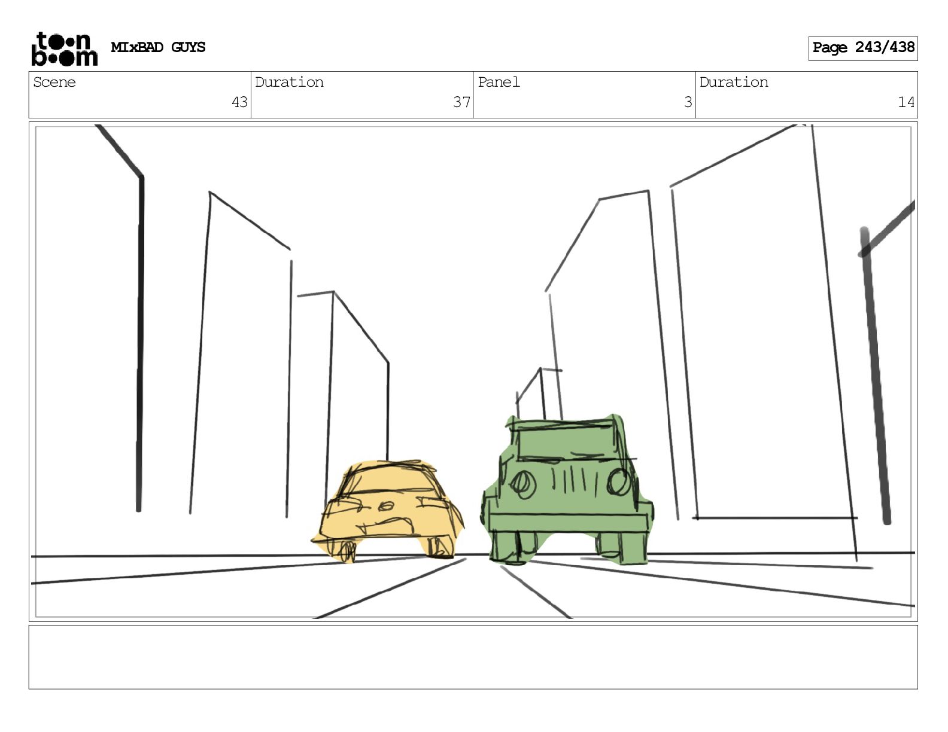The height and width of the screenshot is (732, 948).
Task: Click the 'Scene' header label
Action: pyautogui.click(x=54, y=82)
